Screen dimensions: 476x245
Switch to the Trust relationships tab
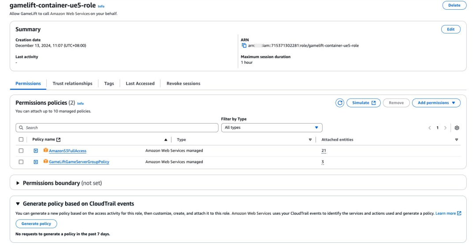coord(73,84)
